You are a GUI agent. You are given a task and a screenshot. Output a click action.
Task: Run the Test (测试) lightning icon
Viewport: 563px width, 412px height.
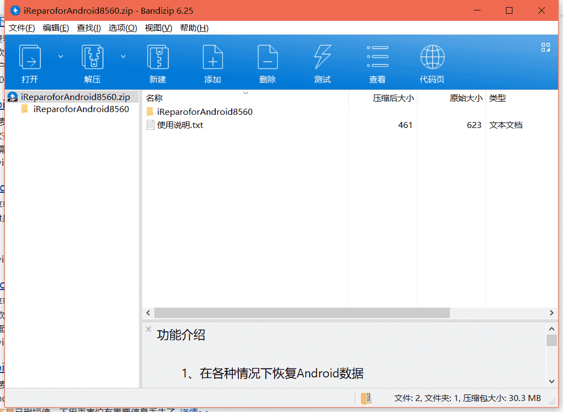[x=322, y=57]
